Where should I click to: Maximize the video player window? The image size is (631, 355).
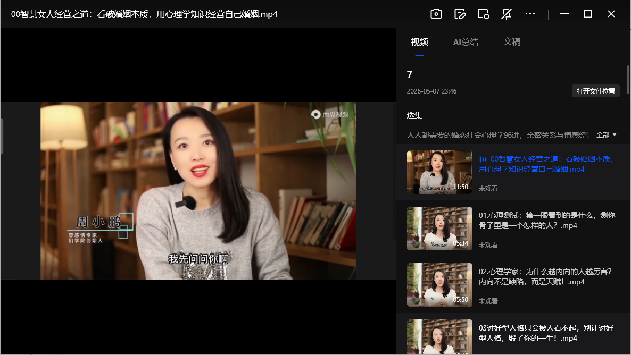(587, 14)
